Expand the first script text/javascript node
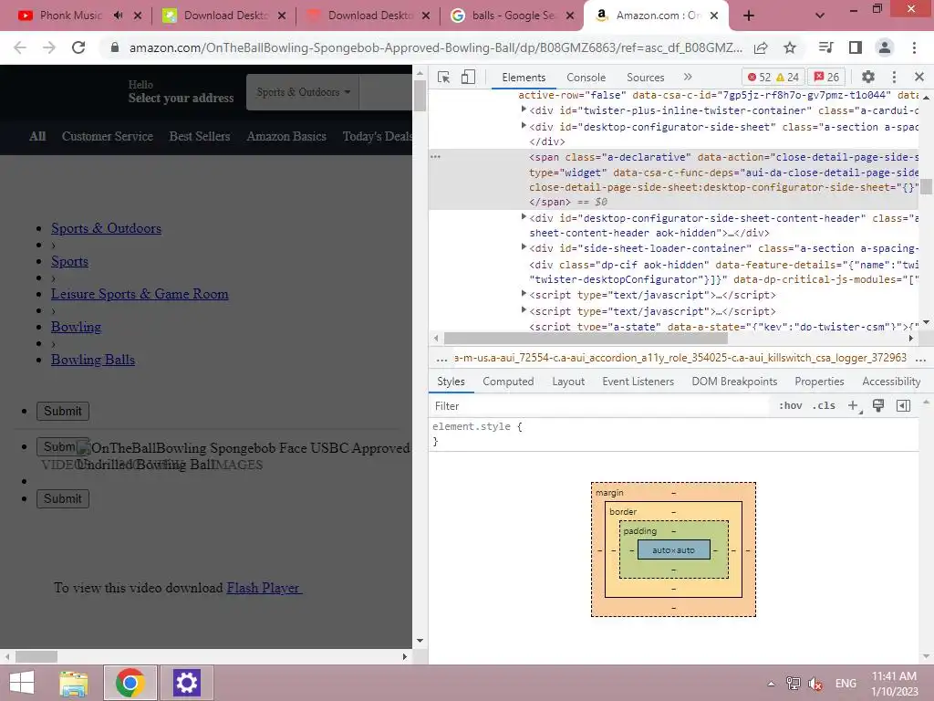This screenshot has width=934, height=701. tap(524, 294)
